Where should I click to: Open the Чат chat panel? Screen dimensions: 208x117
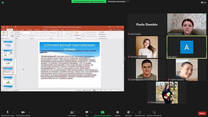point(87,113)
